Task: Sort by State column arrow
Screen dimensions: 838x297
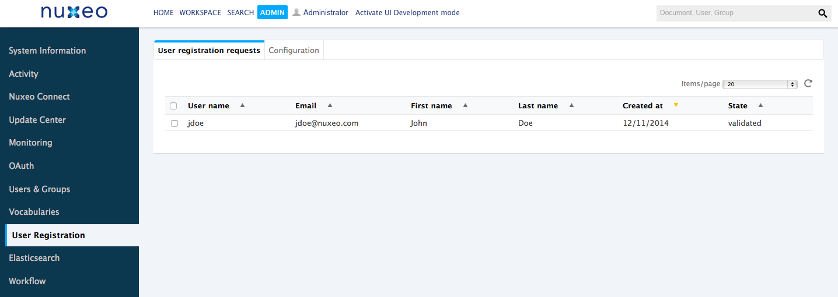Action: 760,105
